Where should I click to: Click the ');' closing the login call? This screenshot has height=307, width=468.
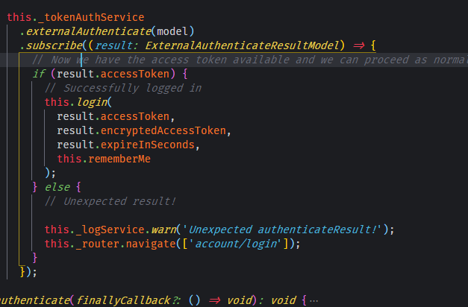(x=50, y=173)
